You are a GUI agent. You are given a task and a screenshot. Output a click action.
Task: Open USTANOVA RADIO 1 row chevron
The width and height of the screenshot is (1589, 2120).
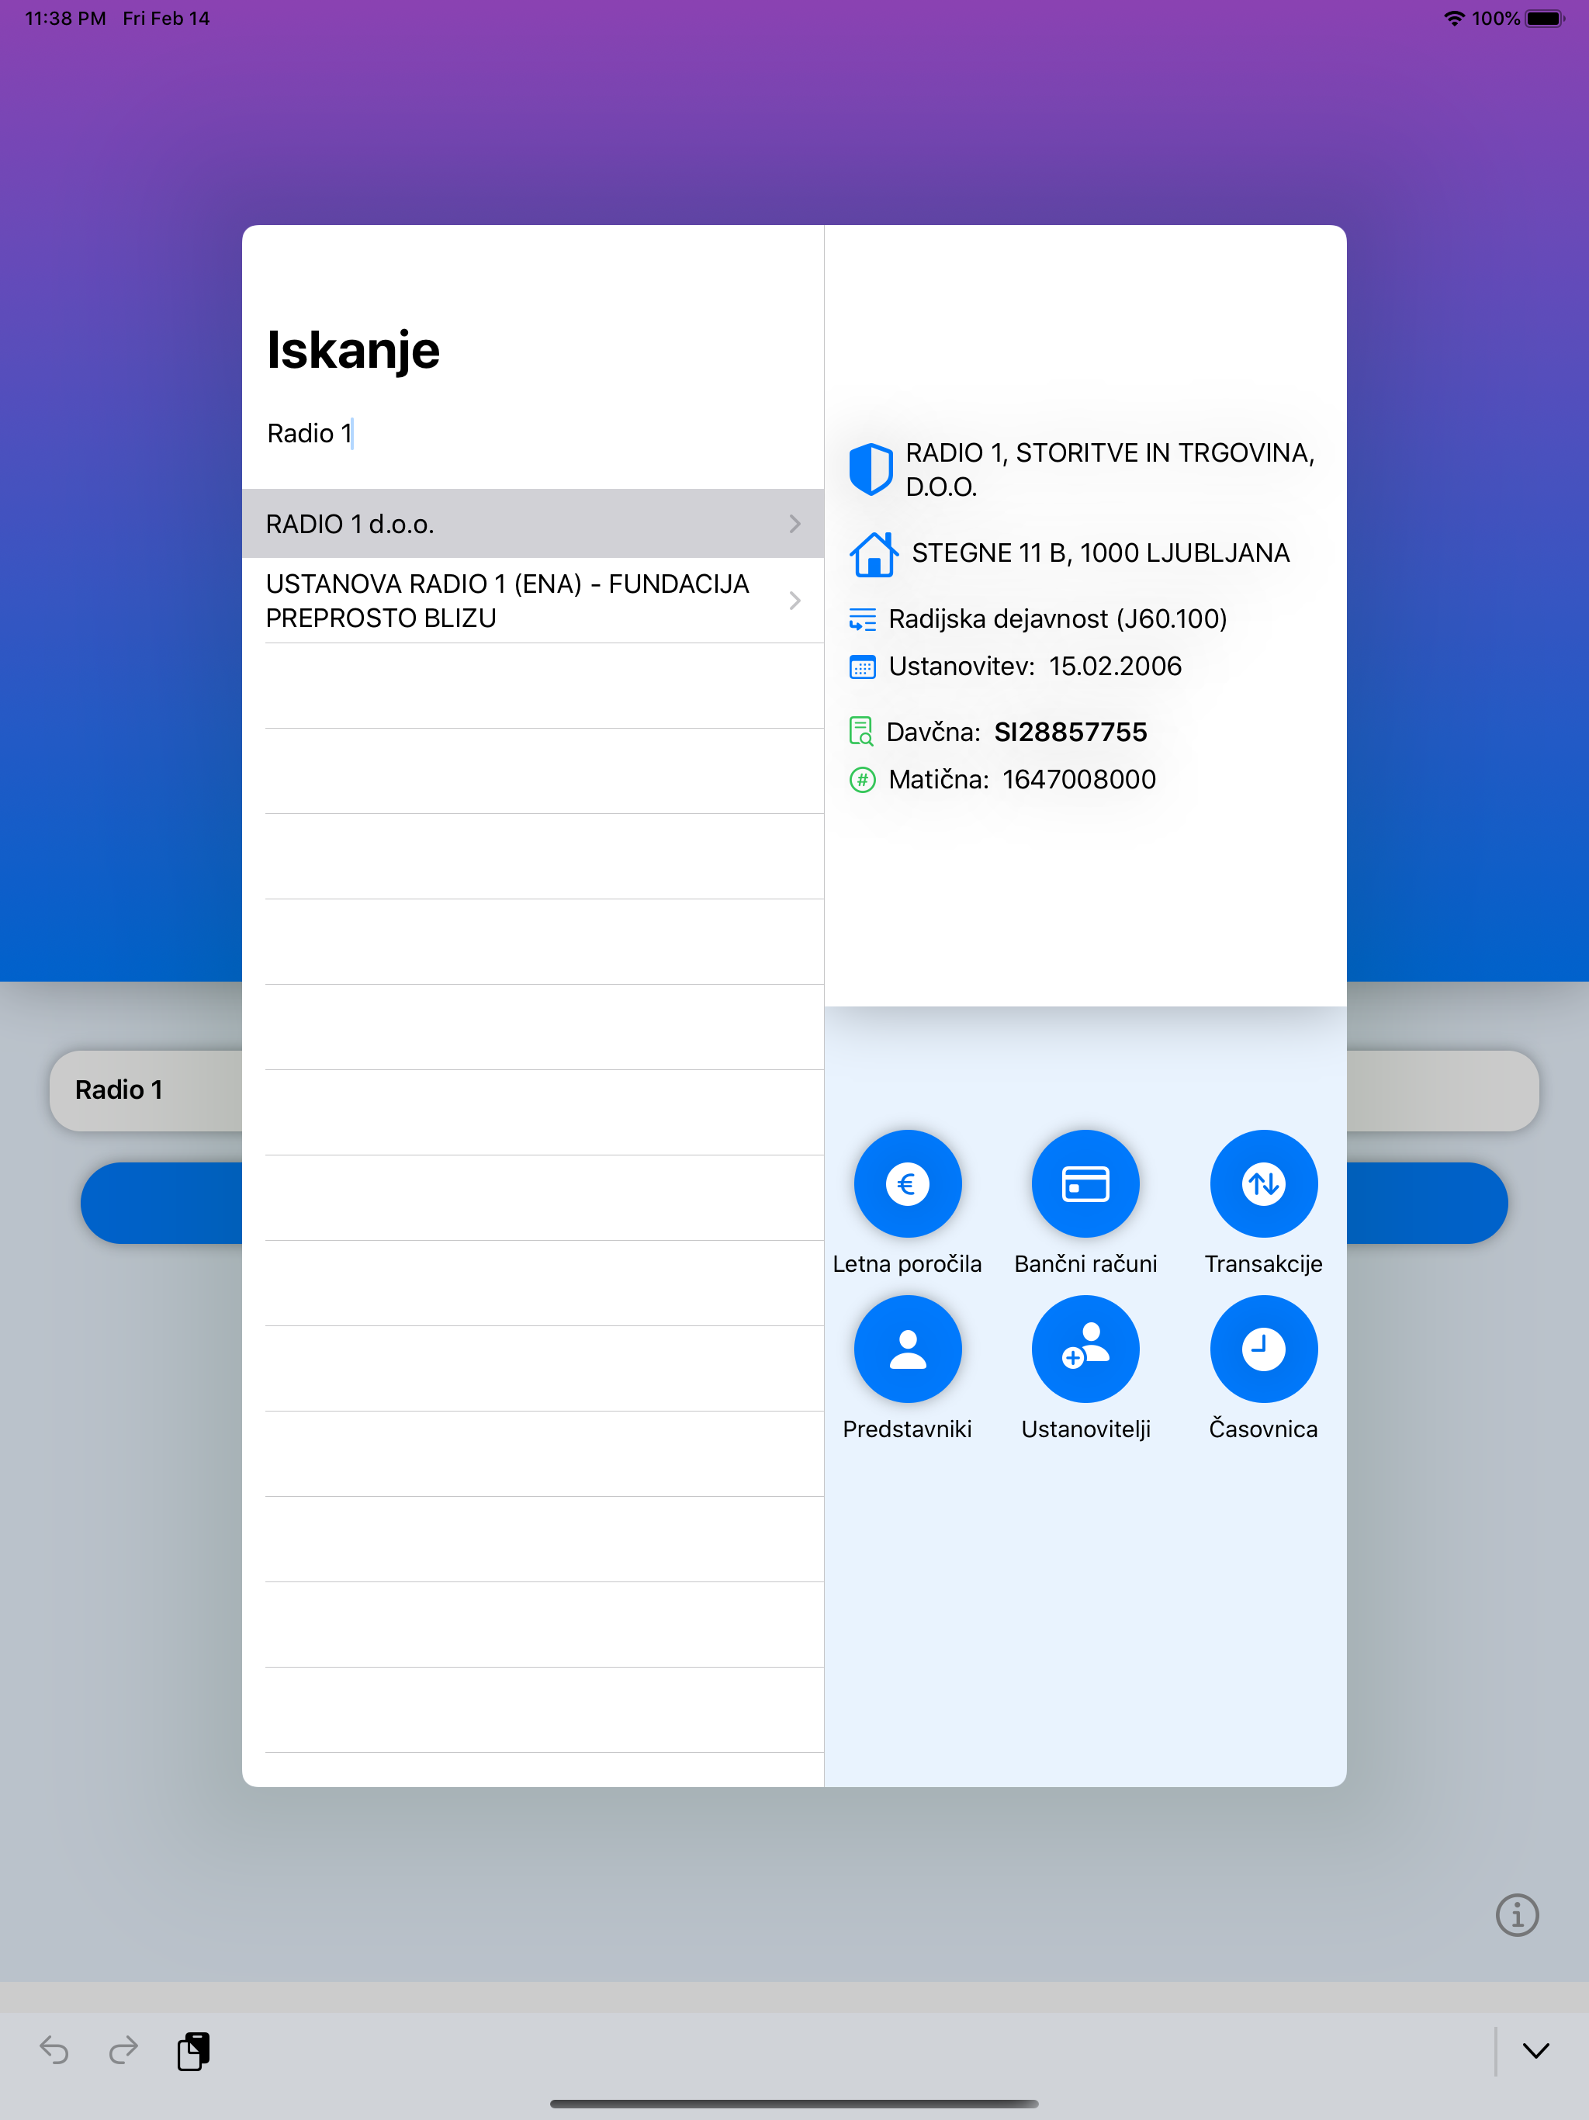tap(794, 601)
